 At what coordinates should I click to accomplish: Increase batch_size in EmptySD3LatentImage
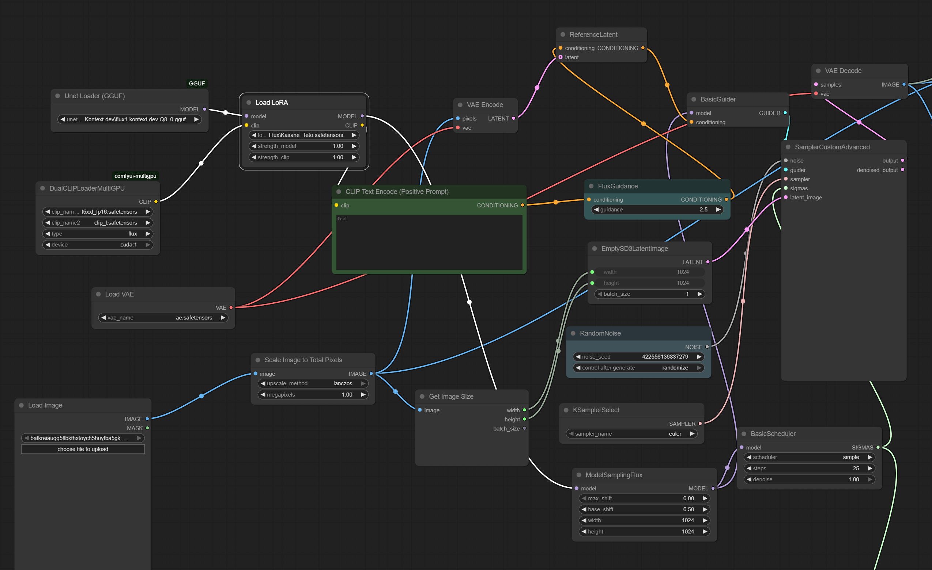click(700, 294)
